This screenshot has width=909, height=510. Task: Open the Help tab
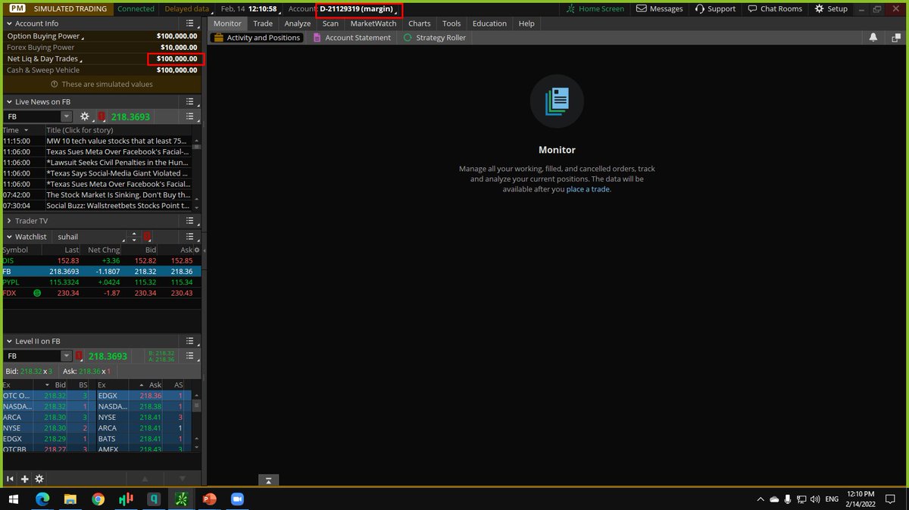pyautogui.click(x=526, y=23)
